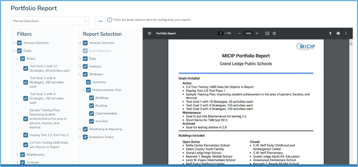Uncheck the Funding checkbox
This screenshot has width=358, height=167.
91,106
